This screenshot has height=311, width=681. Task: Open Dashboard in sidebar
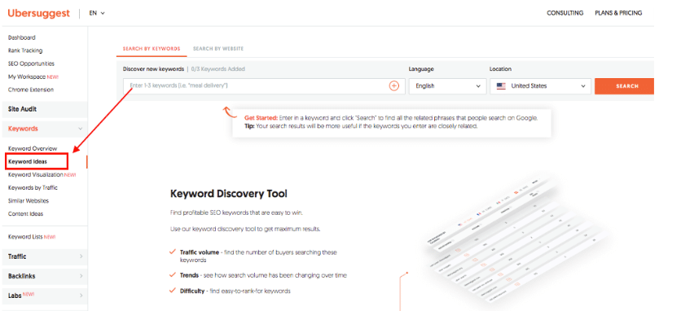pyautogui.click(x=22, y=37)
